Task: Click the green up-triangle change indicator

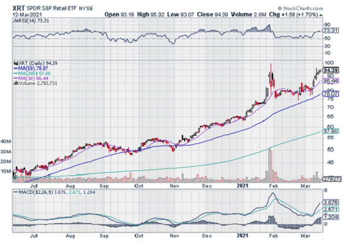Action: point(321,15)
